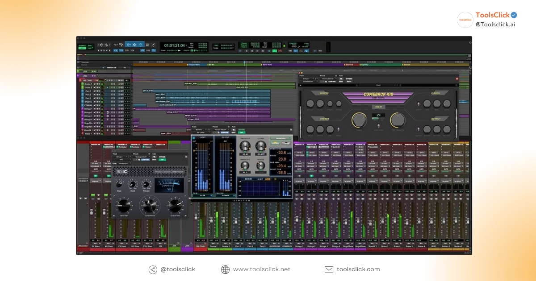Viewport: 536px width, 281px height.
Task: Stop the transport with the Stop button
Action: (x=269, y=51)
